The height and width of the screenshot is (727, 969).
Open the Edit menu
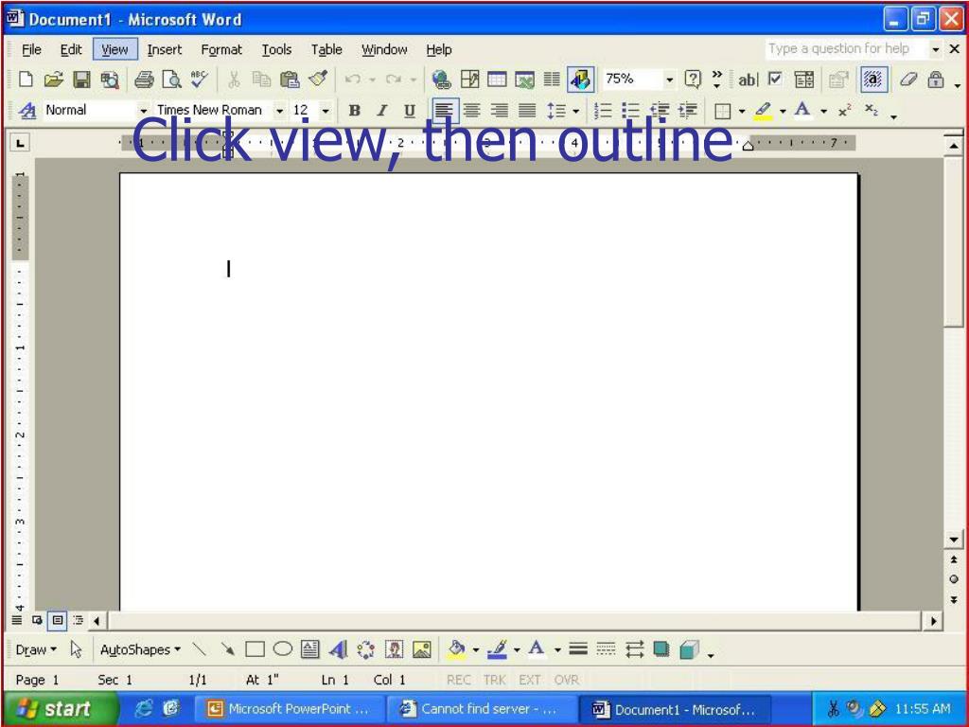(x=71, y=49)
